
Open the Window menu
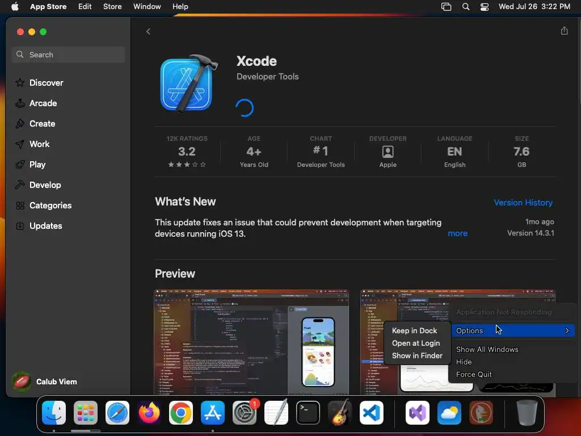[x=147, y=6]
